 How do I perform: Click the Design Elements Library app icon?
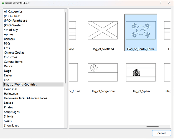point(3,3)
